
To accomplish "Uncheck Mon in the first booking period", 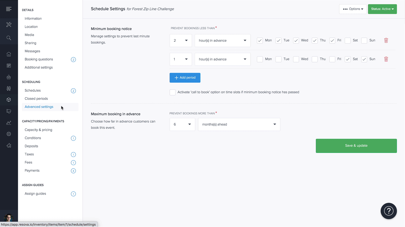I will (260, 40).
